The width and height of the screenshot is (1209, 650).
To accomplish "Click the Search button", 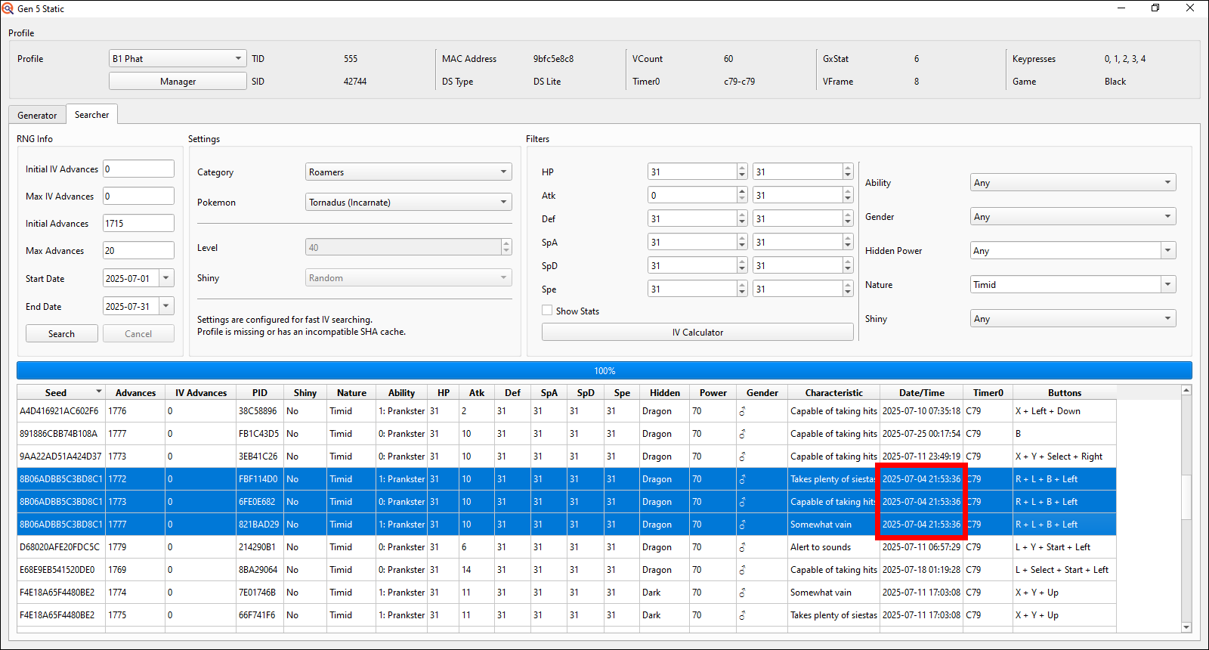I will (61, 334).
